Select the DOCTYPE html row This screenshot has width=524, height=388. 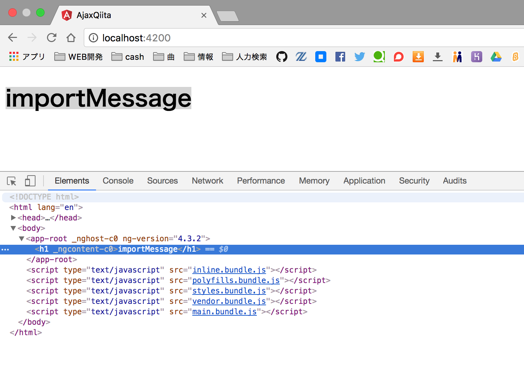[262, 197]
